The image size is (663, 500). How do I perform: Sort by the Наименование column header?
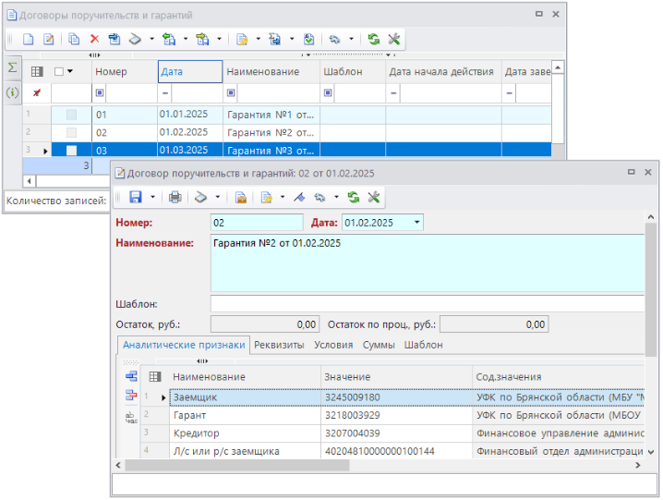[263, 72]
